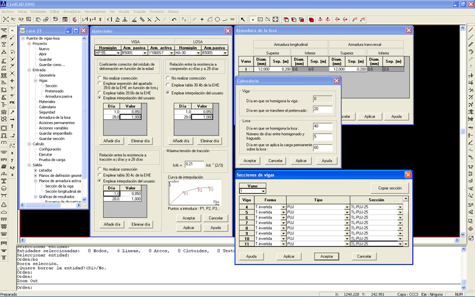
Task: Select 'No realizar corrección' for deformation modulus
Action: [100, 78]
